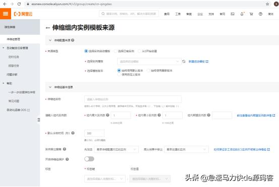
Task: Click the 伸缩组名称 input field
Action: pos(133,99)
